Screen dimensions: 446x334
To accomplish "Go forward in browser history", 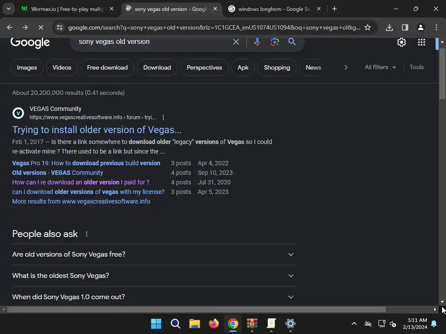I will tap(25, 27).
